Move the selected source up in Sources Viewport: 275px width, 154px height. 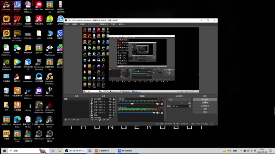[x=104, y=120]
